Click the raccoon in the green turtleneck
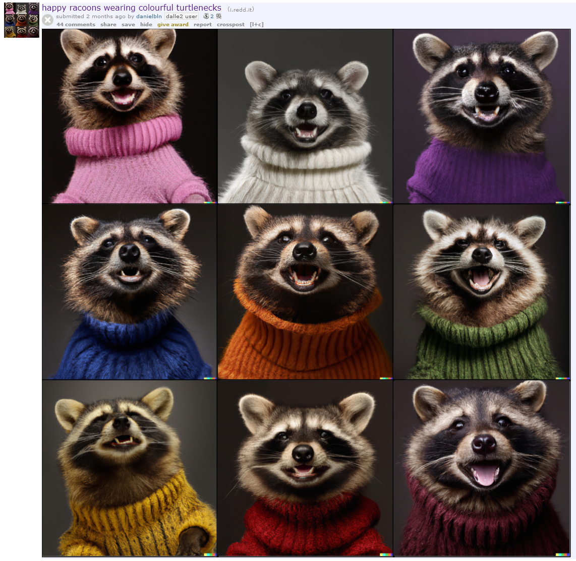The height and width of the screenshot is (561, 576). (x=482, y=292)
